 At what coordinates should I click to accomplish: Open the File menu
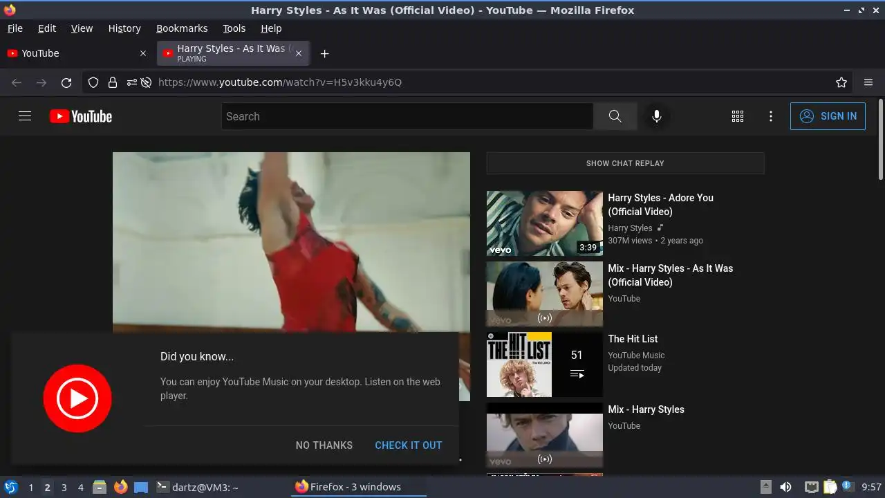15,28
